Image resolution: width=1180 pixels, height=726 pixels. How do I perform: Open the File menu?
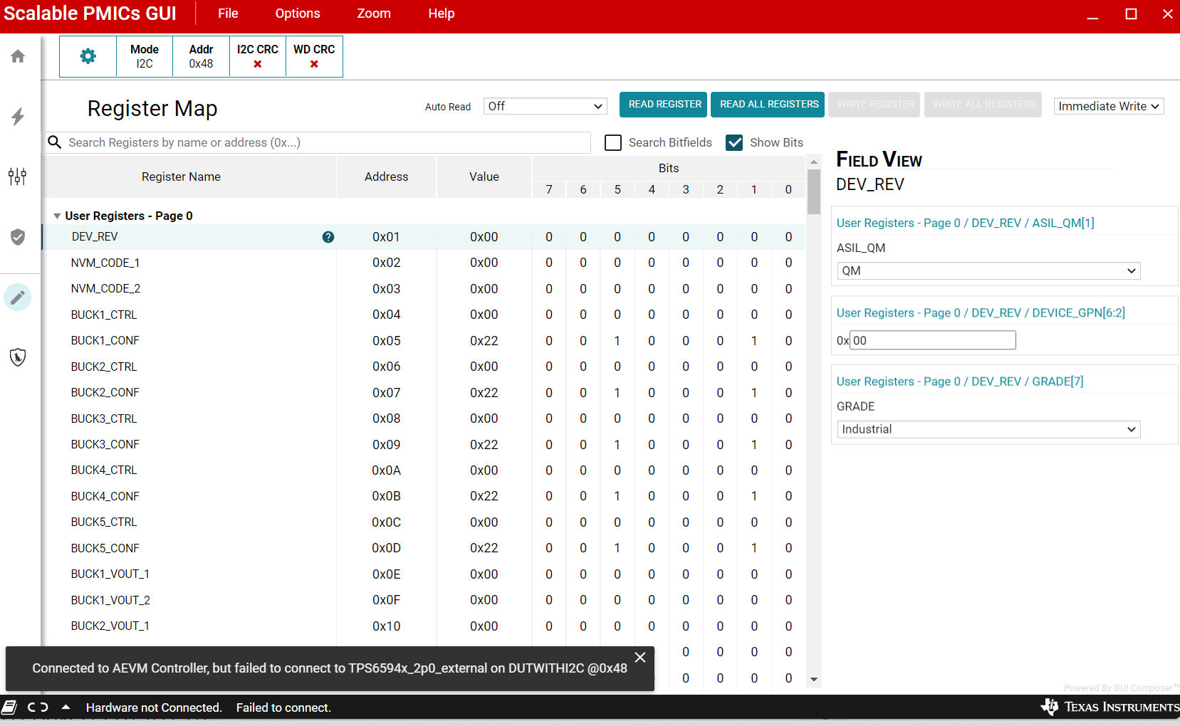click(228, 14)
